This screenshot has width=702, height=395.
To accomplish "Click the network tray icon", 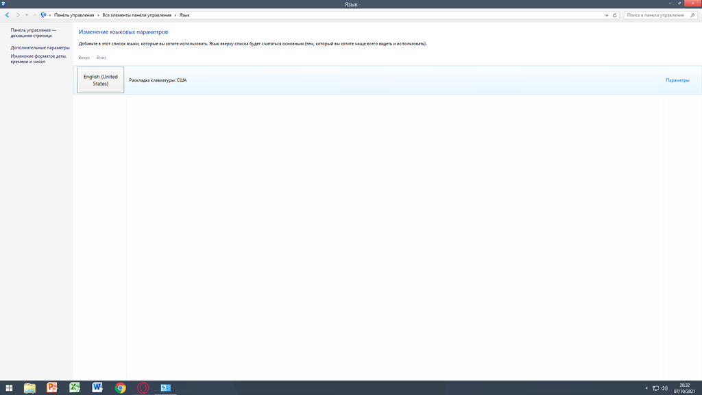I will [x=655, y=388].
